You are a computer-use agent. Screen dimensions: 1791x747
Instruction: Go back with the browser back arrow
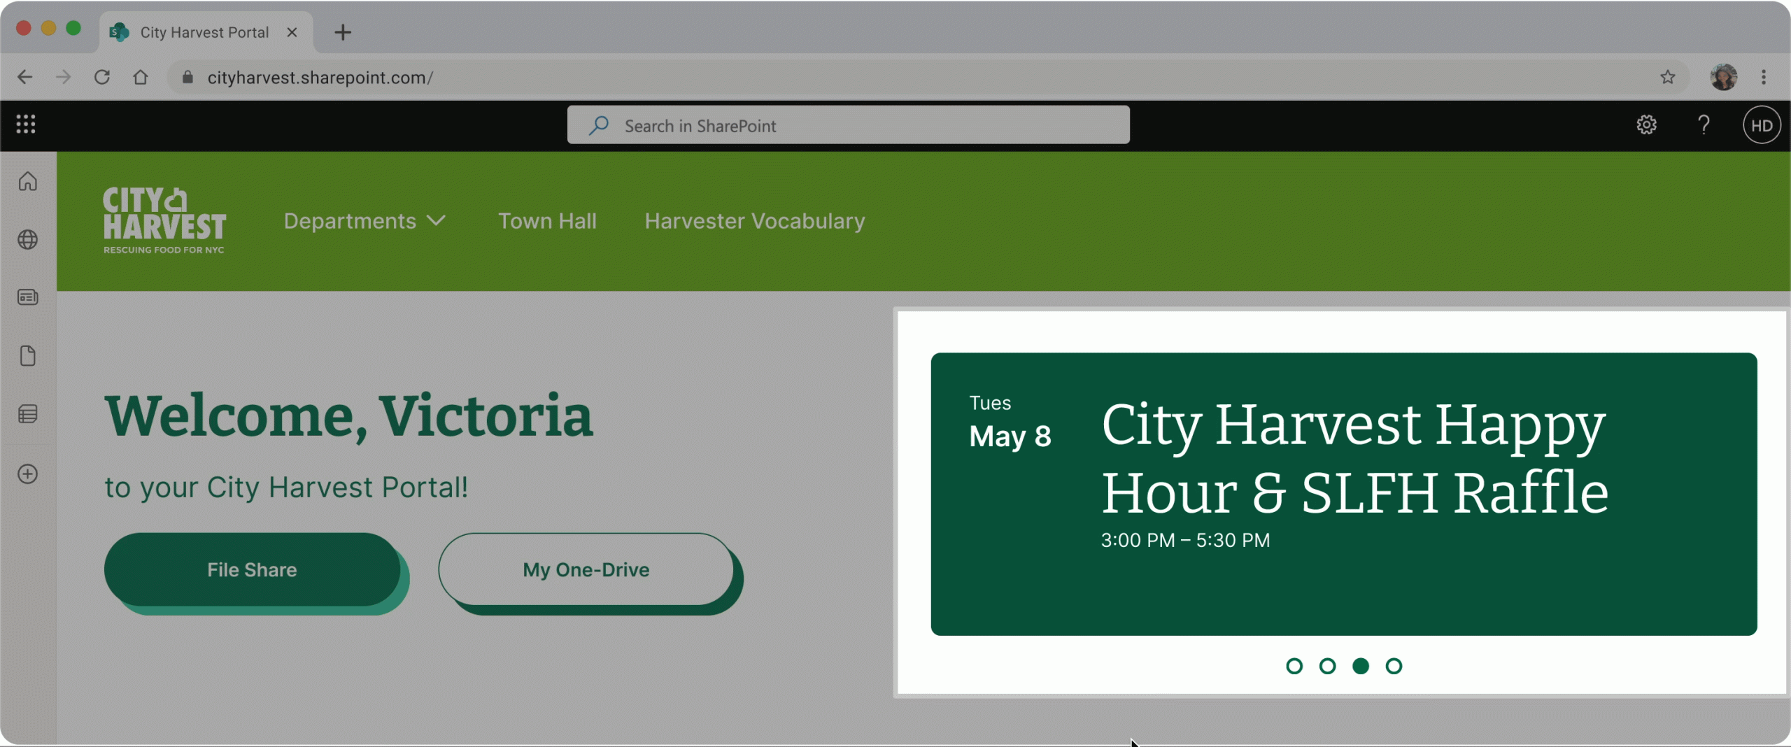tap(24, 77)
